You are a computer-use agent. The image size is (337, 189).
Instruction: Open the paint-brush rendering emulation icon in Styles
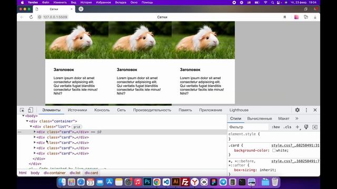[306, 127]
